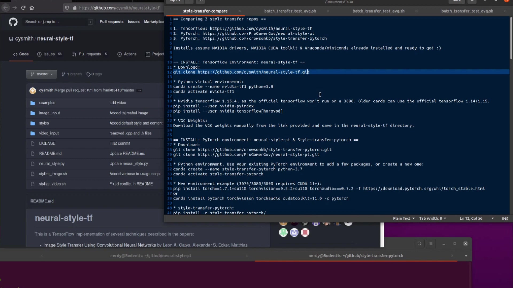This screenshot has width=513, height=288.
Task: Open the neural-style-tf repository title link
Action: (x=55, y=39)
